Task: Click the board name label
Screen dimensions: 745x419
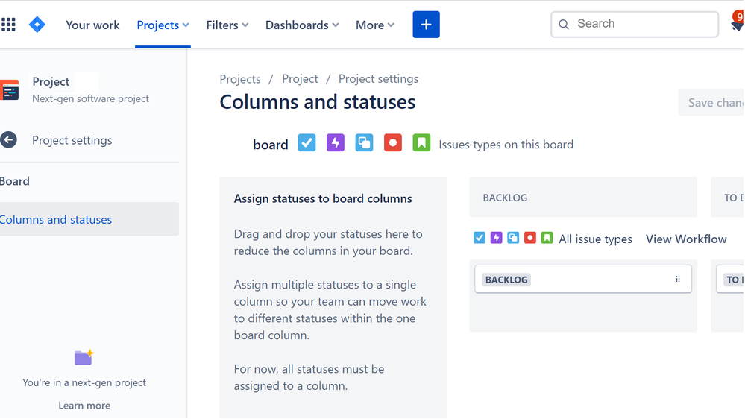Action: tap(271, 145)
